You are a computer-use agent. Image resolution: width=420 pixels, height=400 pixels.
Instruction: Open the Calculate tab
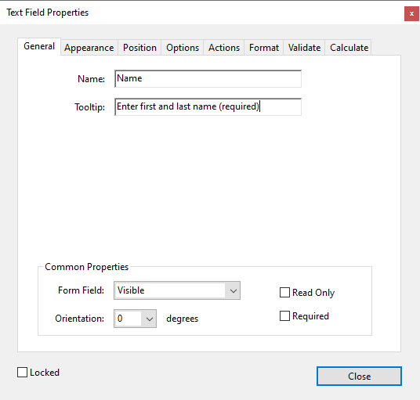click(x=349, y=48)
